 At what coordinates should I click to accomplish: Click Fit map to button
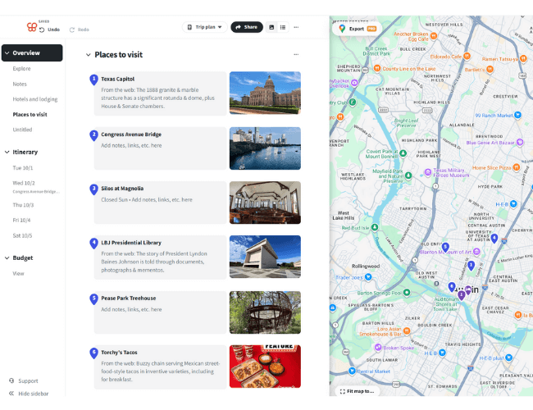coord(356,391)
